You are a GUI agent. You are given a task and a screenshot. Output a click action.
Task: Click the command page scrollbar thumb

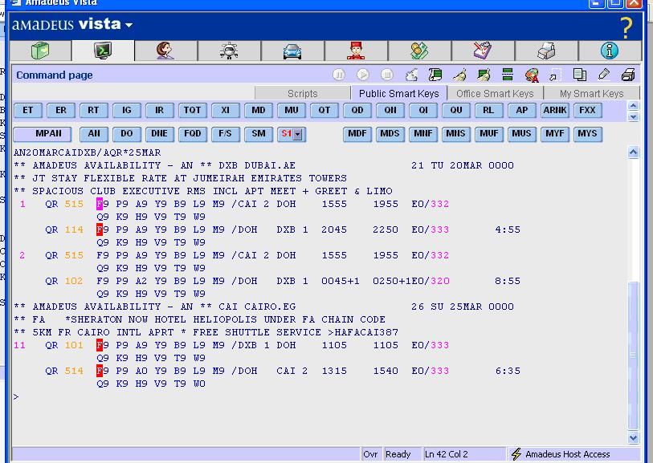point(634,355)
